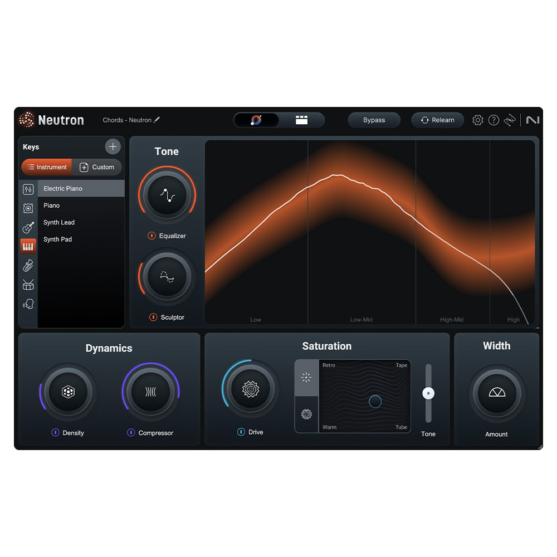This screenshot has height=557, width=557.
Task: Select the Brass instrument category icon
Action: 28,265
